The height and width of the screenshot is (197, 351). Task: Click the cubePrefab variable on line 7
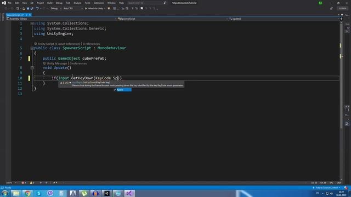coord(93,59)
